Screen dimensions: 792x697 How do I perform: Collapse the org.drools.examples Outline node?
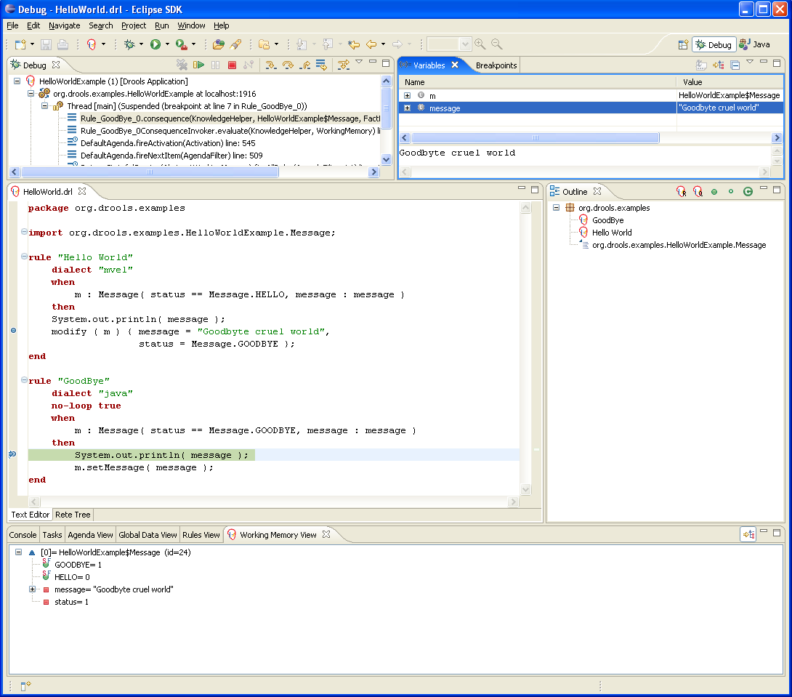click(557, 208)
